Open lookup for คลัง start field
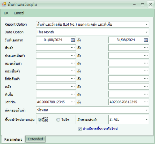 tap(73, 86)
